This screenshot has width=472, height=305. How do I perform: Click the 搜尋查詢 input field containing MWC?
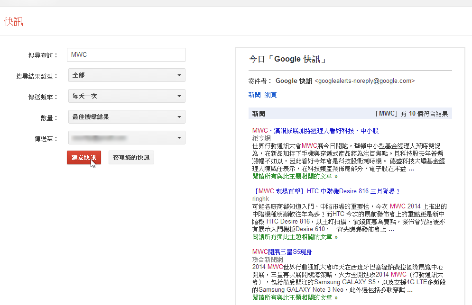point(126,54)
